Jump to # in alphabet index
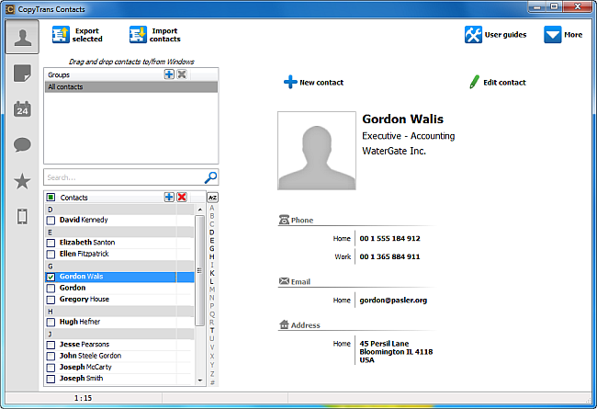This screenshot has height=409, width=597. point(212,382)
